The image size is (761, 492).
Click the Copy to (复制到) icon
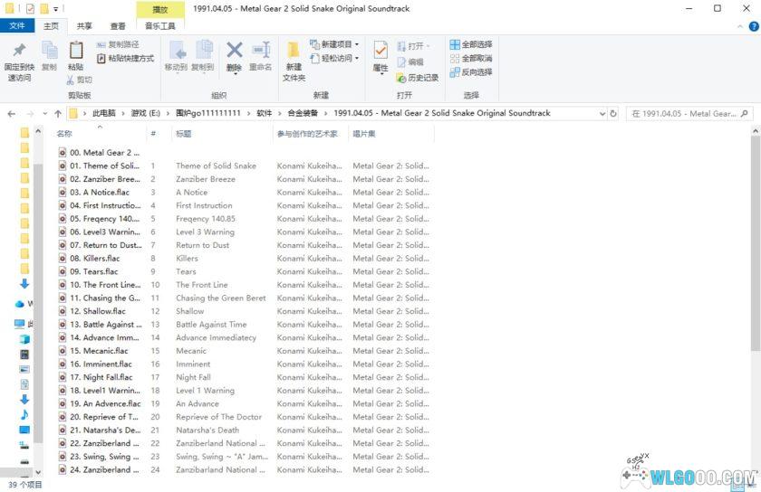203,52
